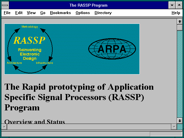Click the vertical scrollbar thumb

pos(180,28)
